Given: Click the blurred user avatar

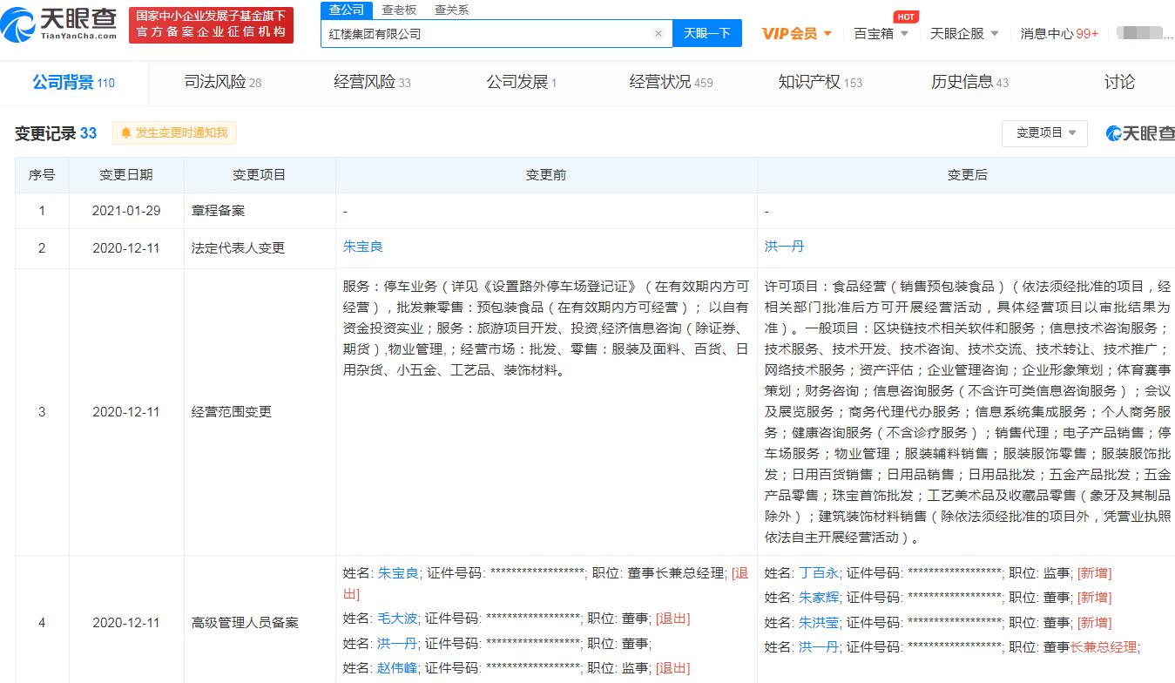Looking at the screenshot, I should pos(1143,34).
